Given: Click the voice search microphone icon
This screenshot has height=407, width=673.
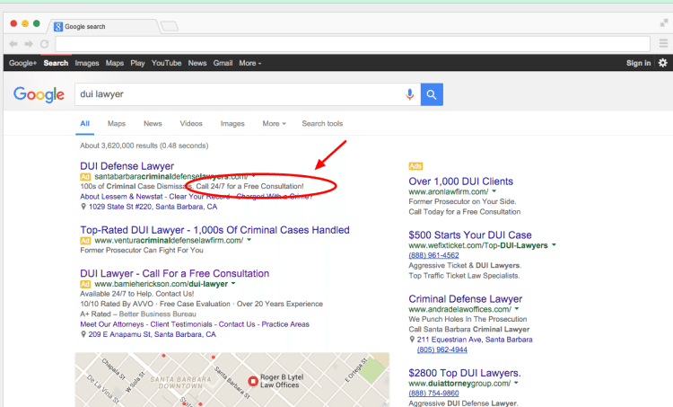Looking at the screenshot, I should point(410,94).
